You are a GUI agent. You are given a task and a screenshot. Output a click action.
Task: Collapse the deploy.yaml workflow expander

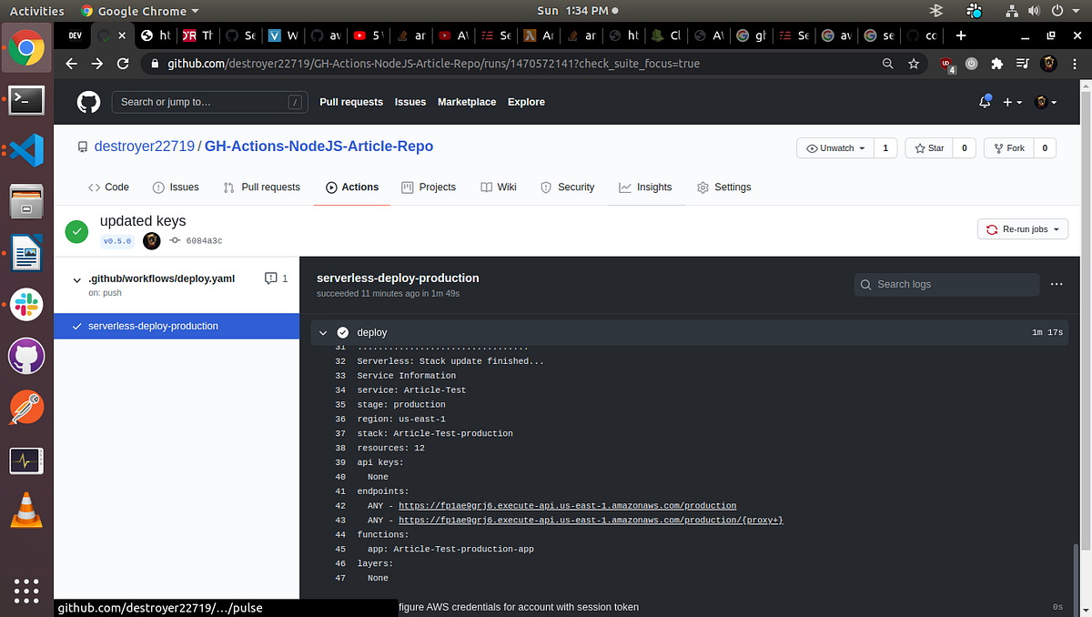[x=77, y=281]
